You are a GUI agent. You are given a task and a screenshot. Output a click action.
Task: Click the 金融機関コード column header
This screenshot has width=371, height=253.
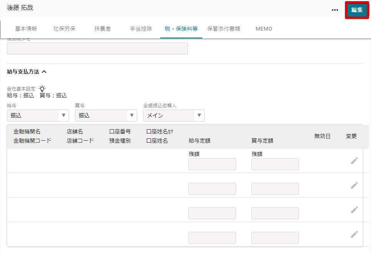33,141
